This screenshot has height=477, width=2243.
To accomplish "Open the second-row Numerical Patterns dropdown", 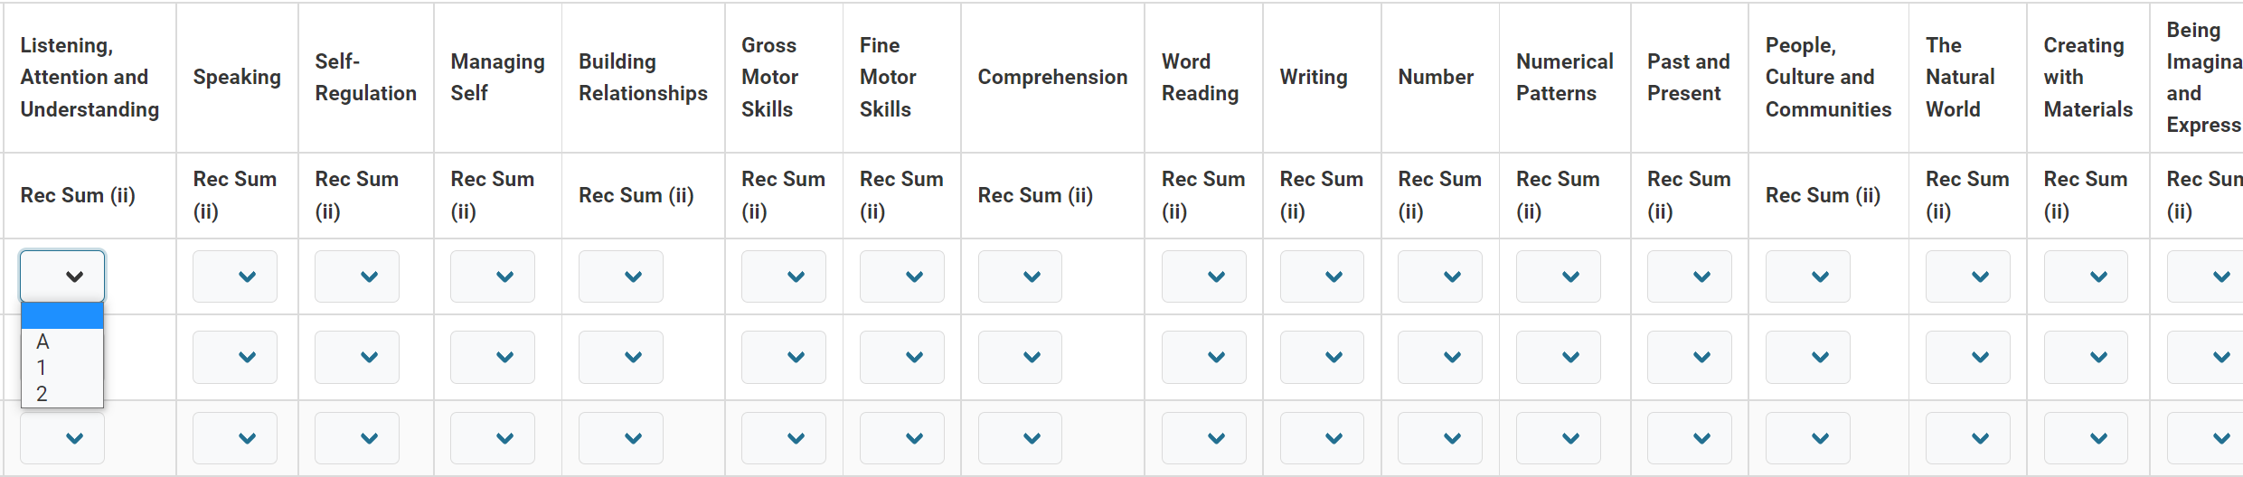I will [x=1559, y=357].
